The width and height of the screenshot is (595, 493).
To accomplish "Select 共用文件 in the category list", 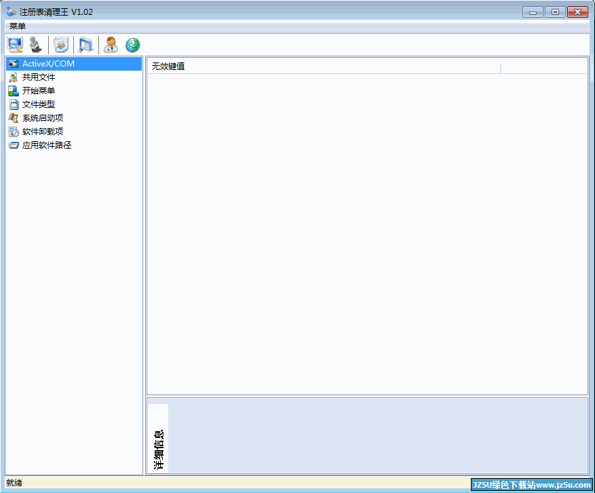I will click(74, 77).
